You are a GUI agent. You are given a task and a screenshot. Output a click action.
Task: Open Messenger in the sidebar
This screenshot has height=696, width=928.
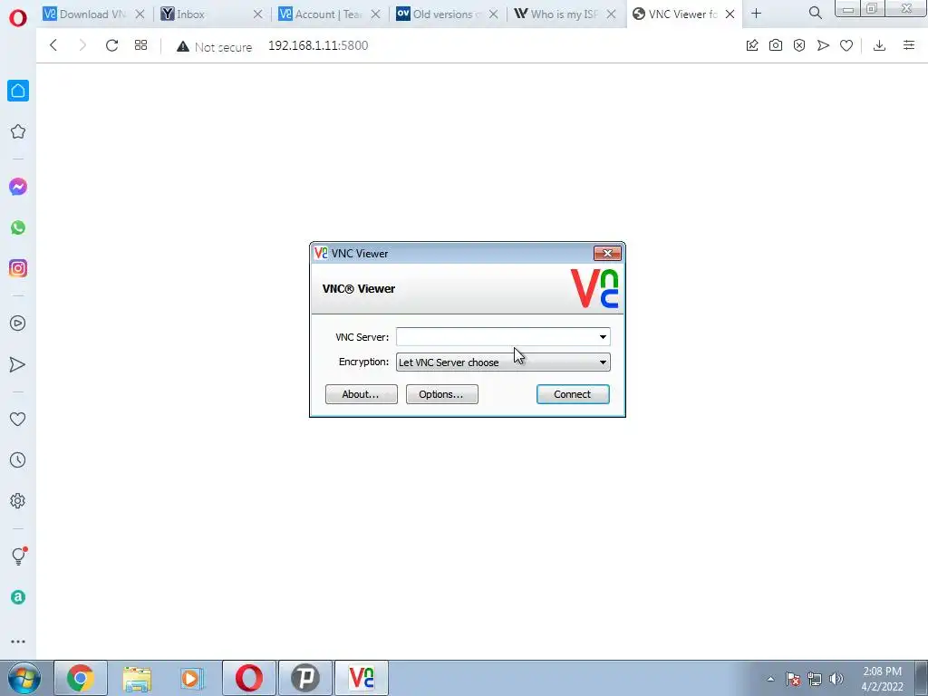point(18,187)
